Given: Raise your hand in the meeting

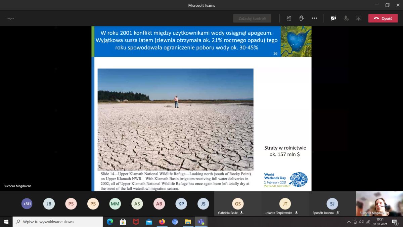Looking at the screenshot, I should click(x=302, y=18).
